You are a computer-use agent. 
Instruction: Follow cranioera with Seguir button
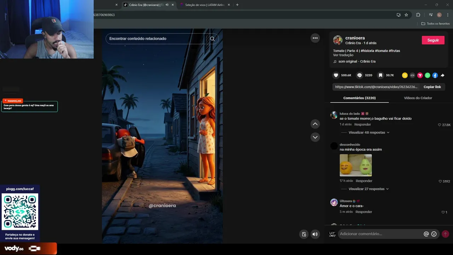[433, 40]
